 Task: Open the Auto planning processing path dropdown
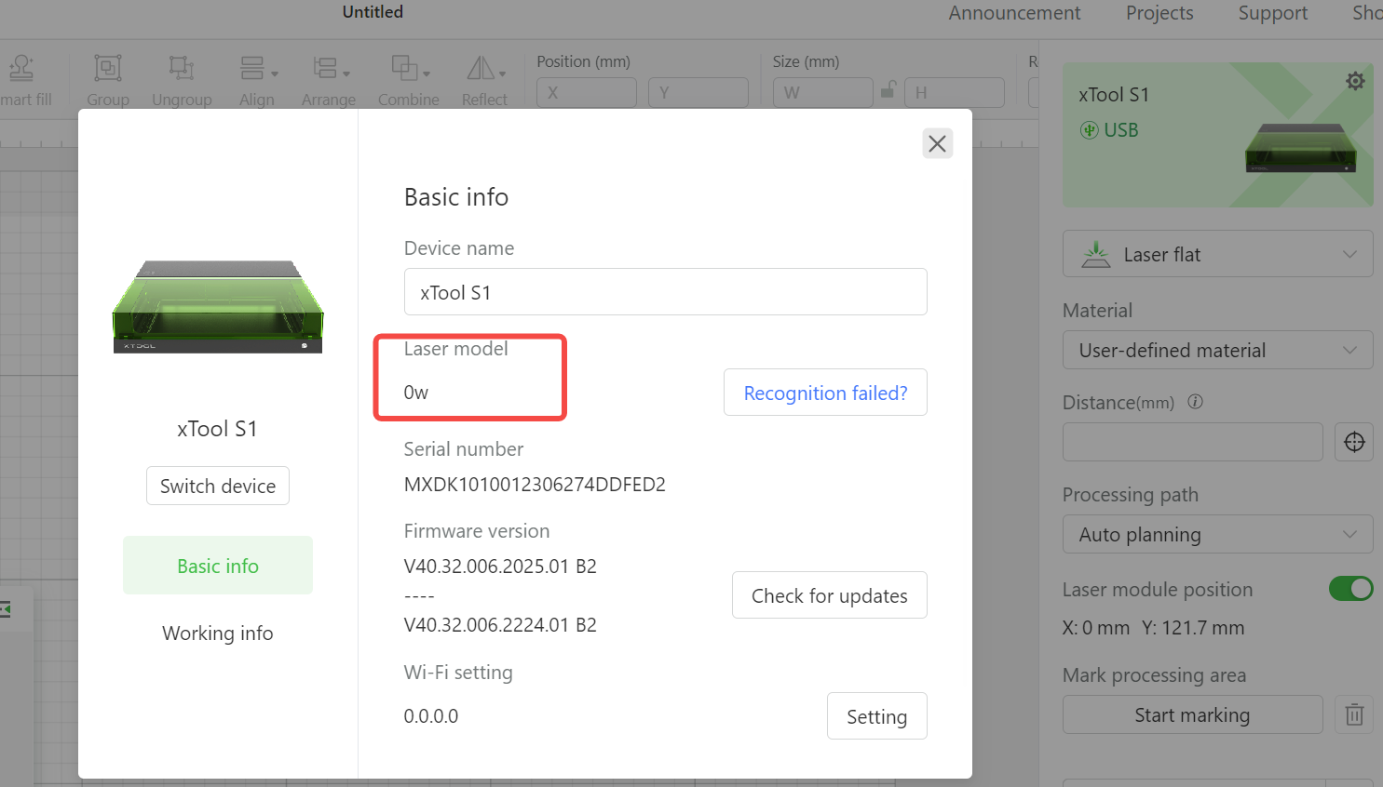[1218, 534]
